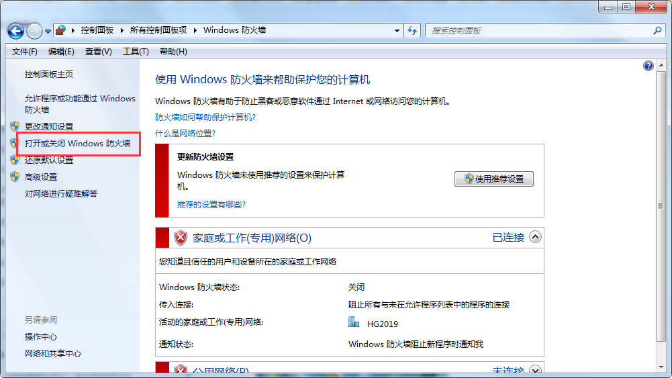Open the 文件(F) menu

point(24,52)
